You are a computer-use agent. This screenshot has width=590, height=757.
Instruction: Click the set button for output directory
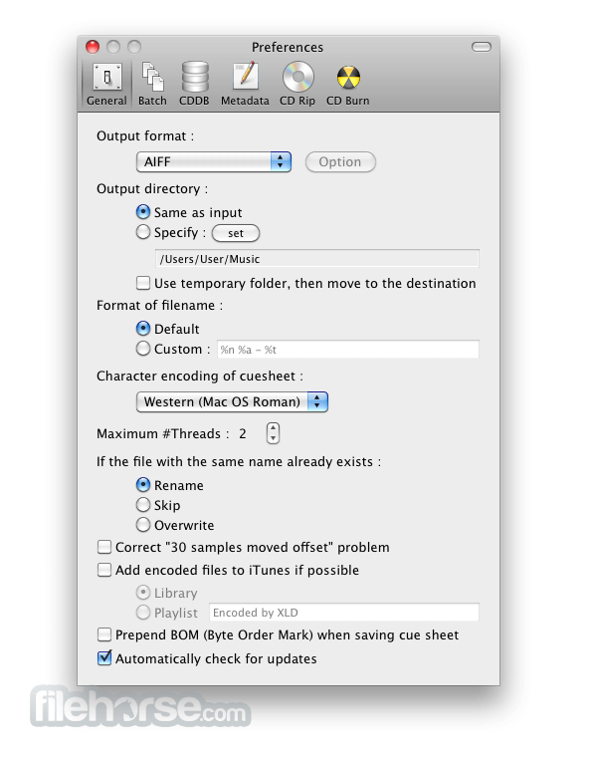pos(236,233)
